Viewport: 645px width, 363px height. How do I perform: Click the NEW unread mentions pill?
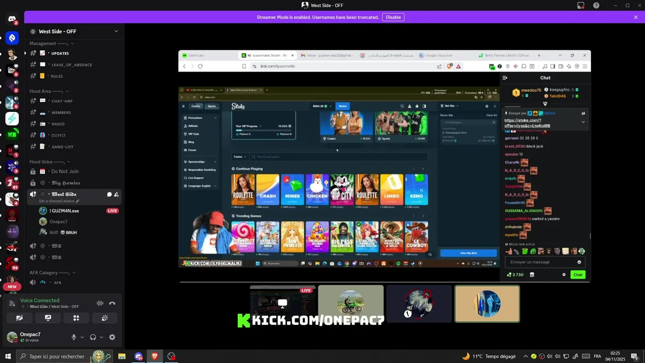tap(12, 286)
